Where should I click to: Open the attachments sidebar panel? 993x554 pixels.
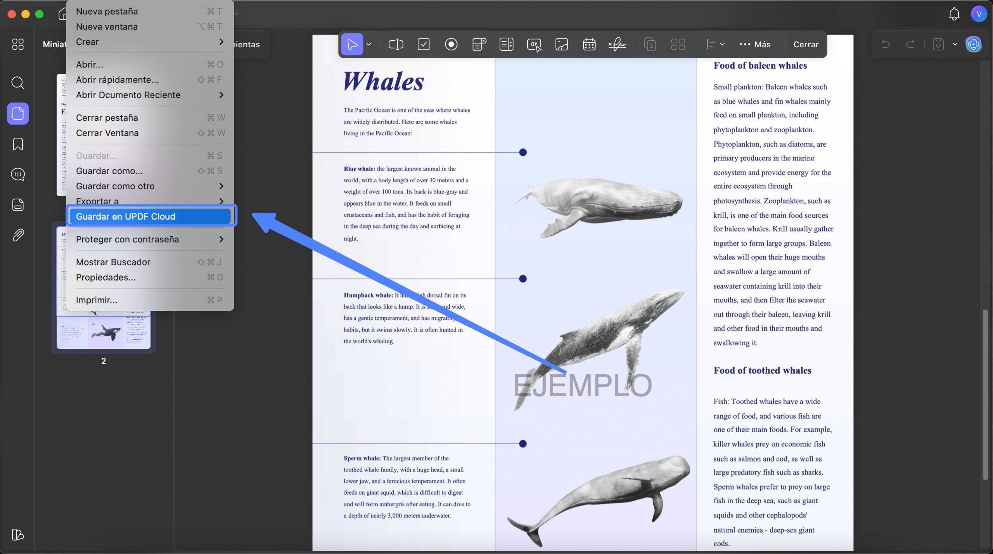(x=18, y=235)
